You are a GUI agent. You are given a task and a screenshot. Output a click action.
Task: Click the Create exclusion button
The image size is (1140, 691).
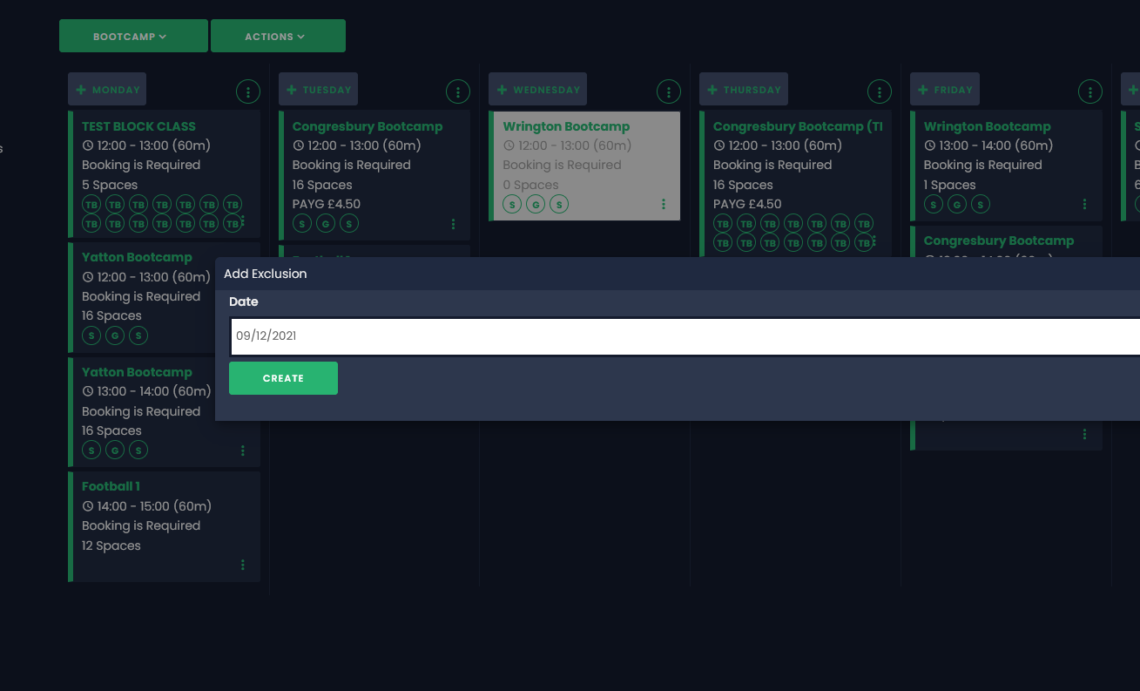point(283,378)
